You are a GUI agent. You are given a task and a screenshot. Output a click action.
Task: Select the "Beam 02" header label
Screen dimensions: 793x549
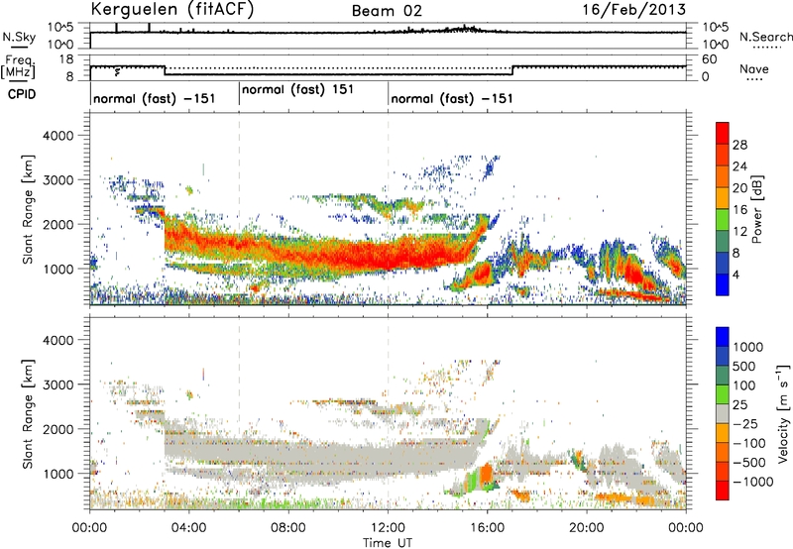pos(387,11)
